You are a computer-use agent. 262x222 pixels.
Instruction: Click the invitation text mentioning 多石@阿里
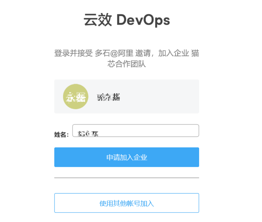pyautogui.click(x=127, y=58)
